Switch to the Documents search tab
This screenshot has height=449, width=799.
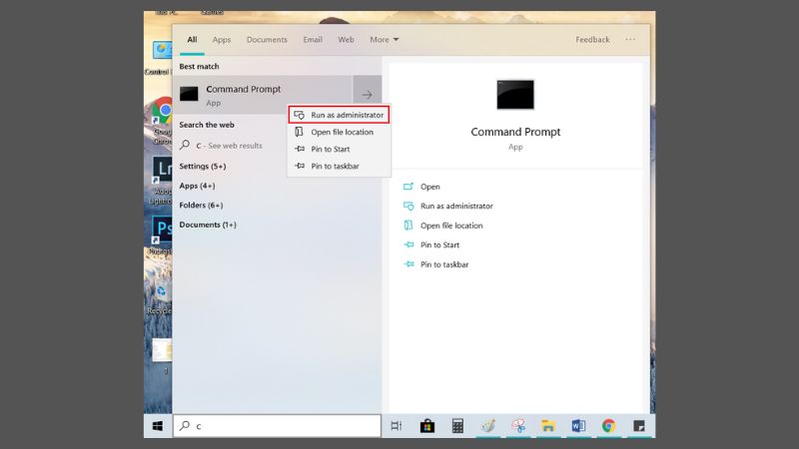(267, 40)
